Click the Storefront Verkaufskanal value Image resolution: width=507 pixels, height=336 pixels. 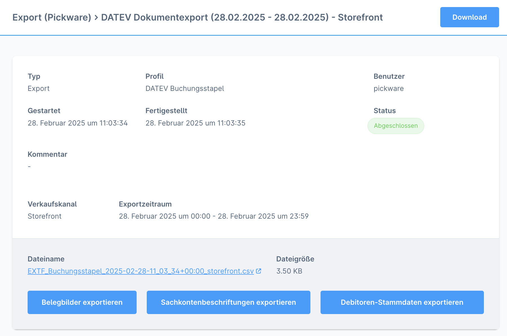[45, 216]
